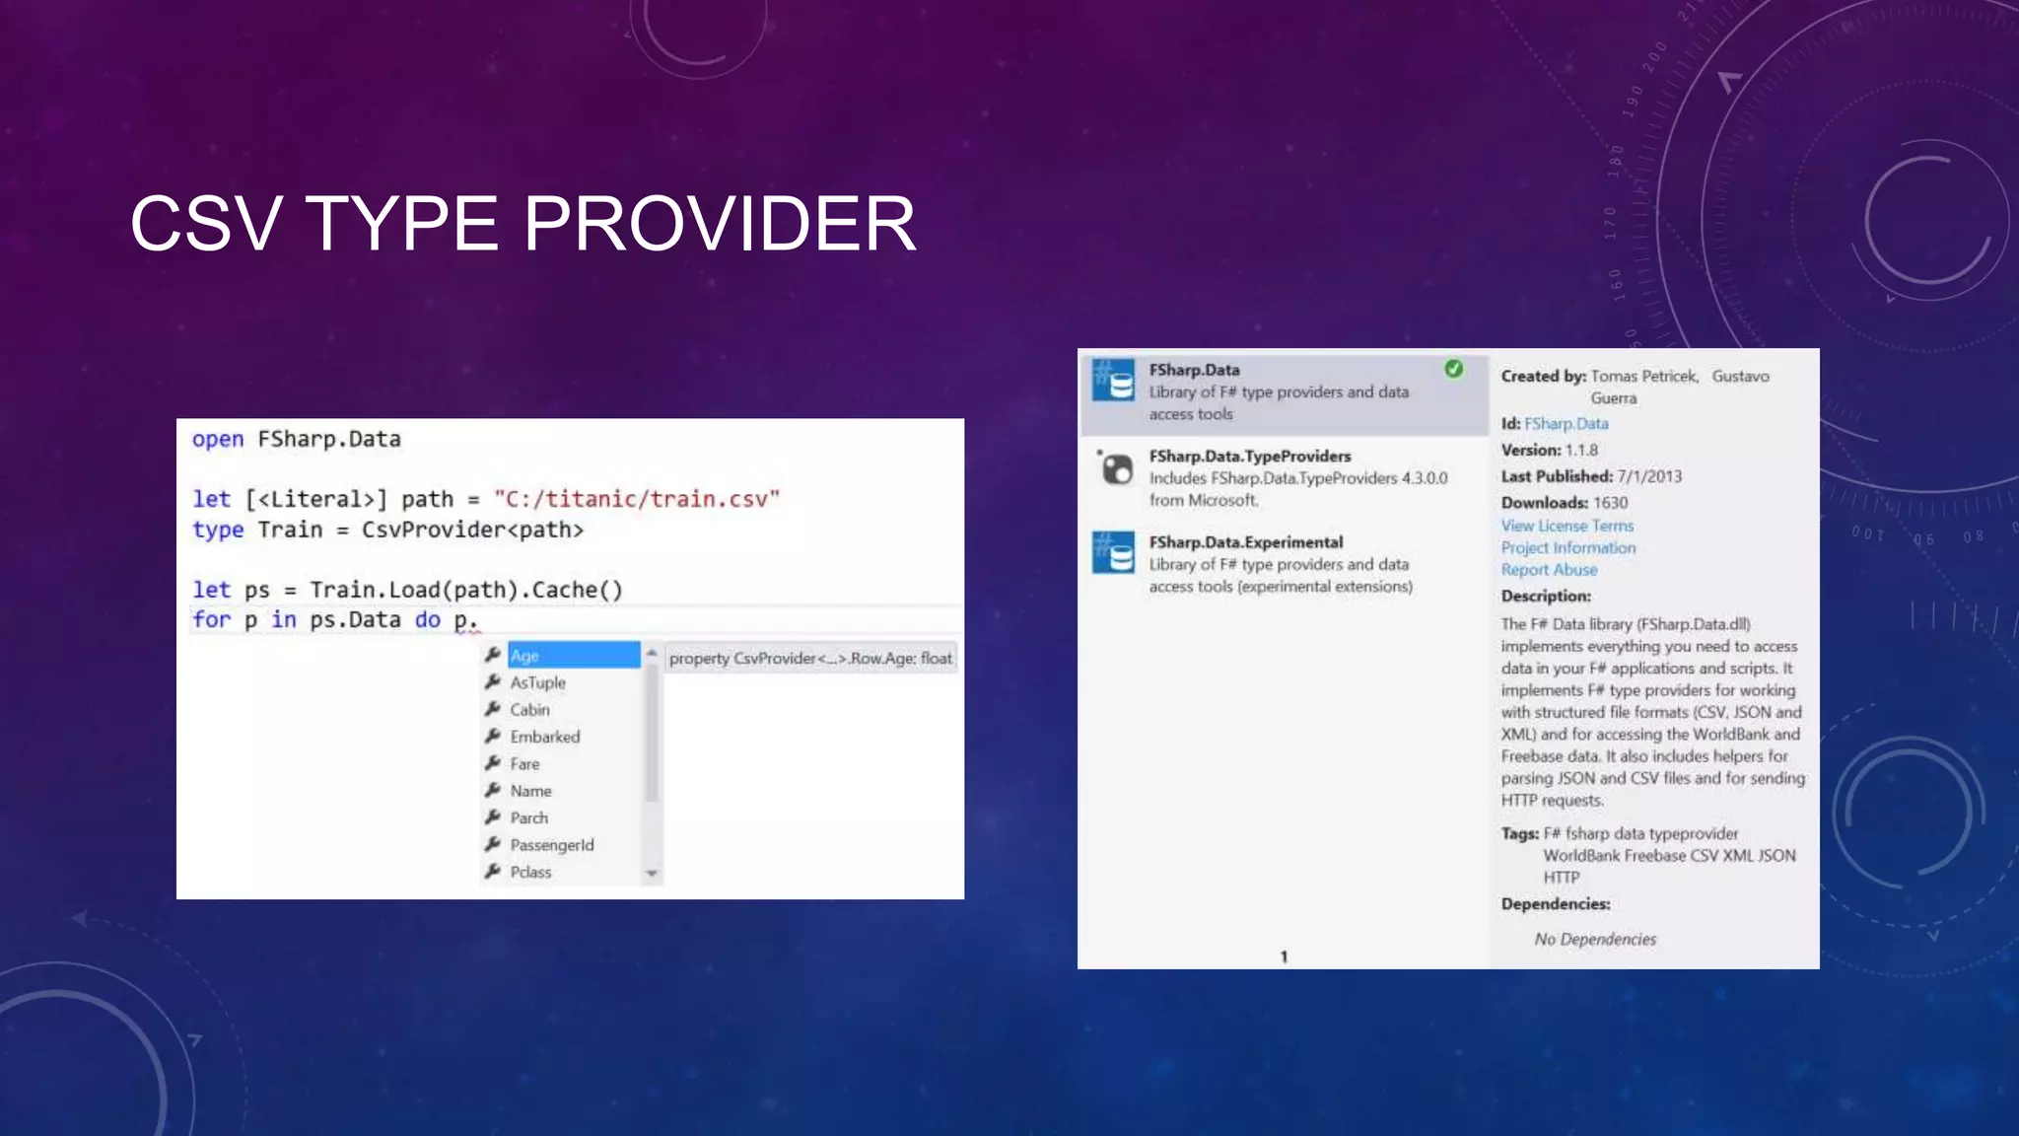The width and height of the screenshot is (2019, 1136).
Task: Click the 'Downloads: 1630' detail
Action: tap(1565, 502)
